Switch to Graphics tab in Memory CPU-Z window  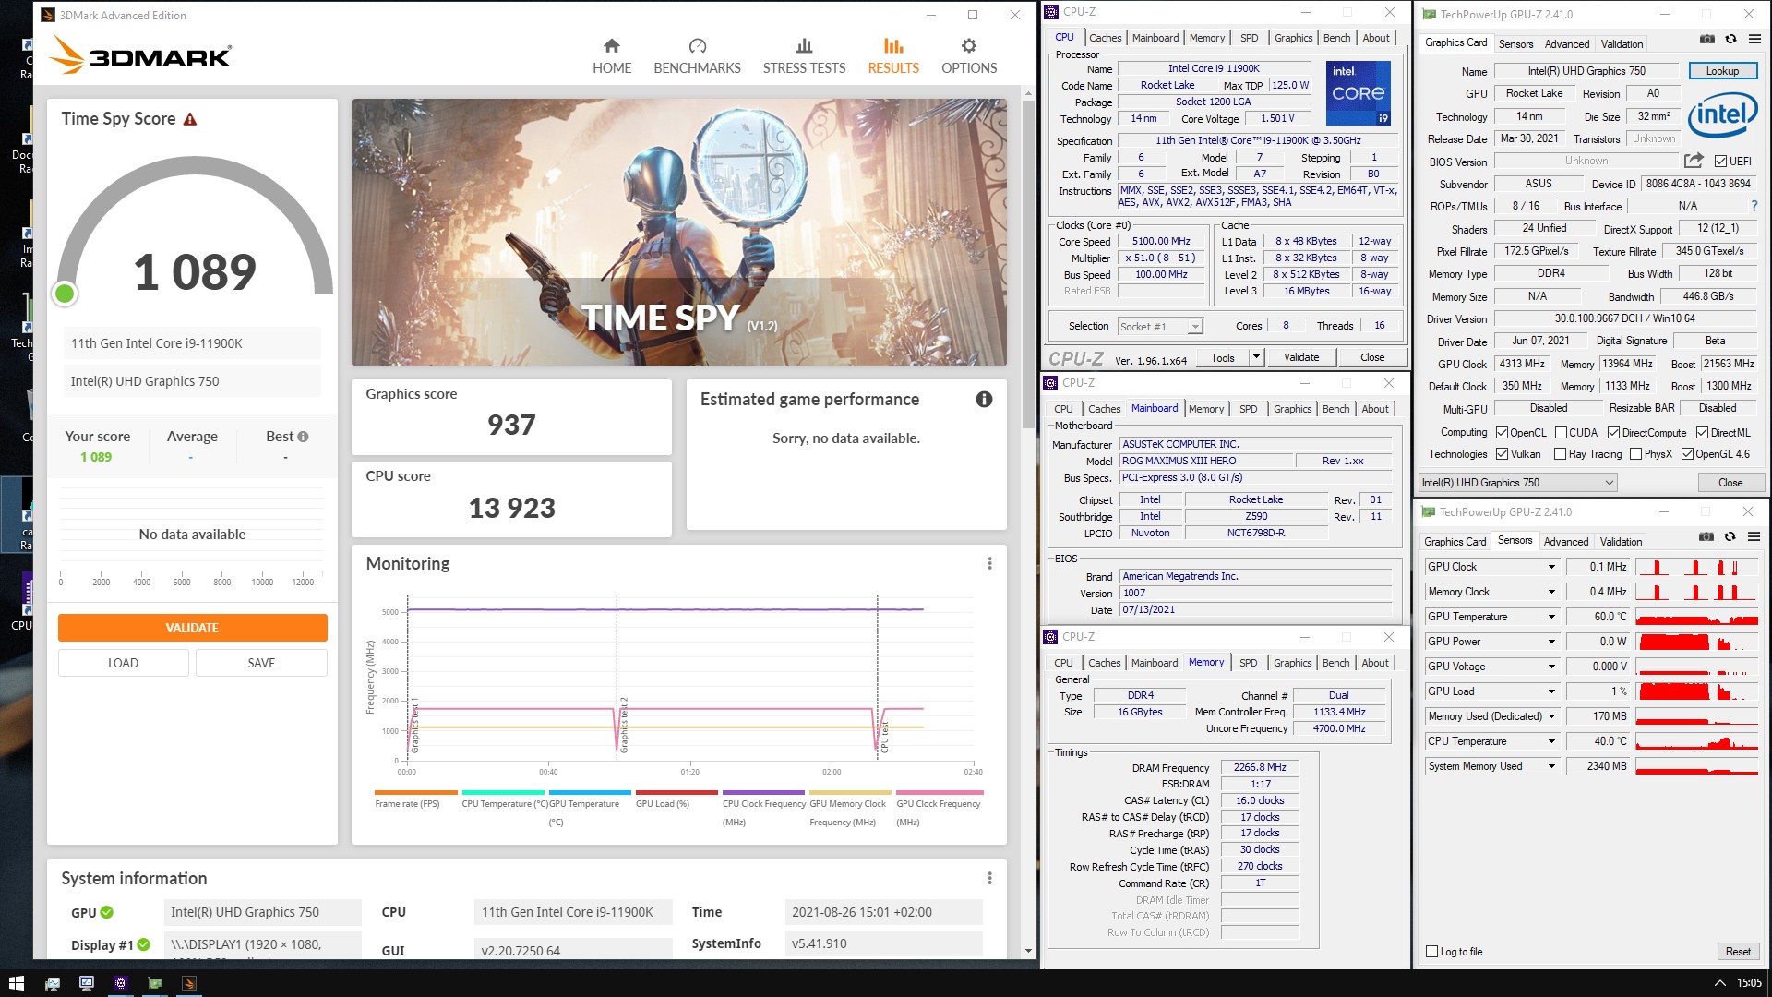tap(1292, 663)
